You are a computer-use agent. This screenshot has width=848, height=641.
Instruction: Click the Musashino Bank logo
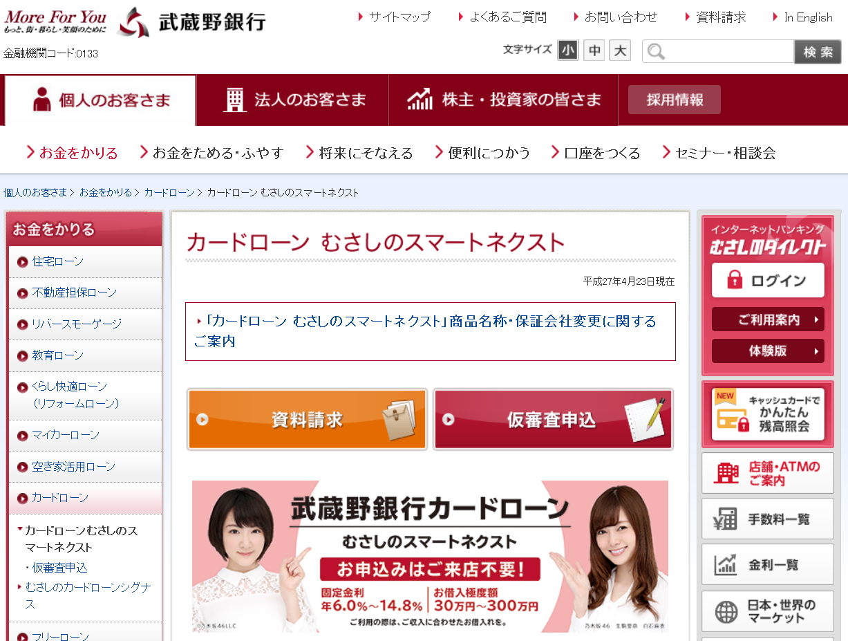(x=192, y=22)
